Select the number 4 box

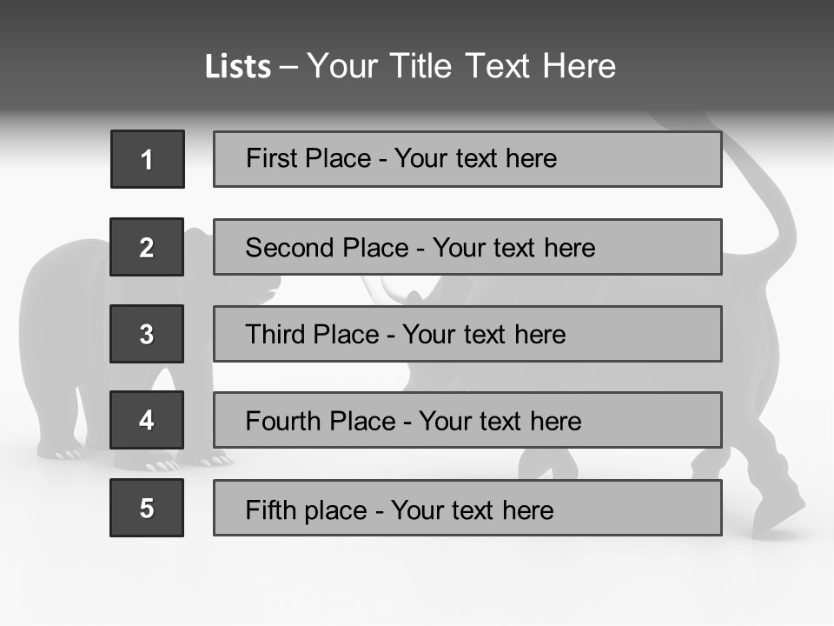click(x=147, y=420)
